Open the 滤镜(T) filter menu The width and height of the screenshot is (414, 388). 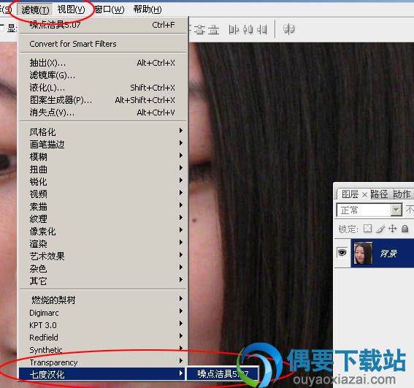coord(35,10)
